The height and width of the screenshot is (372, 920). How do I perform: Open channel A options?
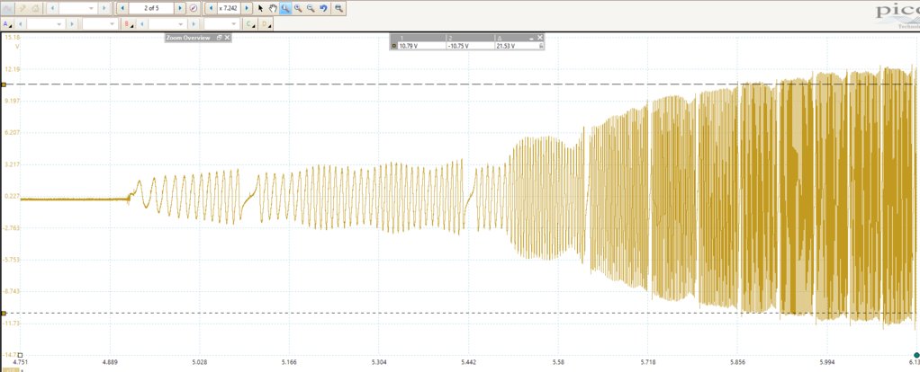7,24
